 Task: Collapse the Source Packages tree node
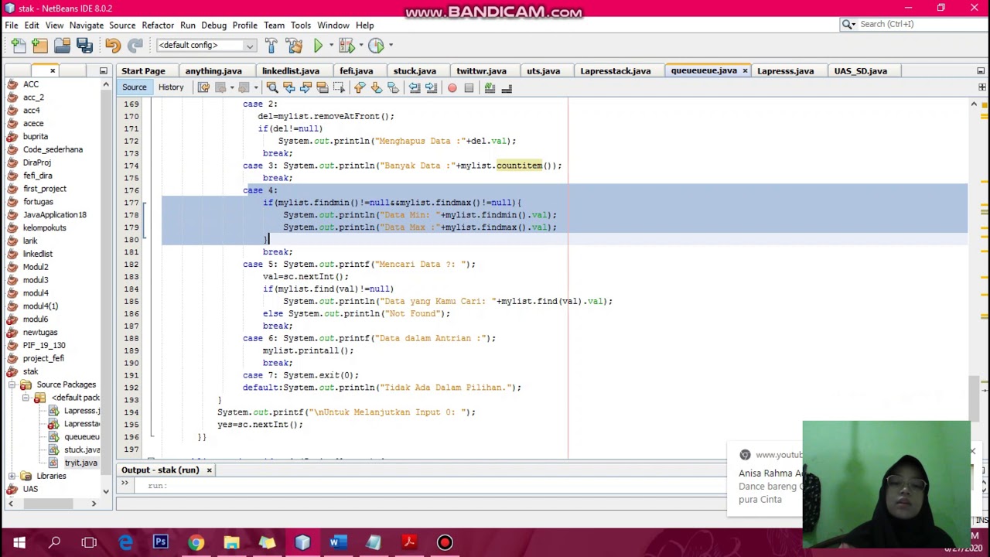(12, 384)
